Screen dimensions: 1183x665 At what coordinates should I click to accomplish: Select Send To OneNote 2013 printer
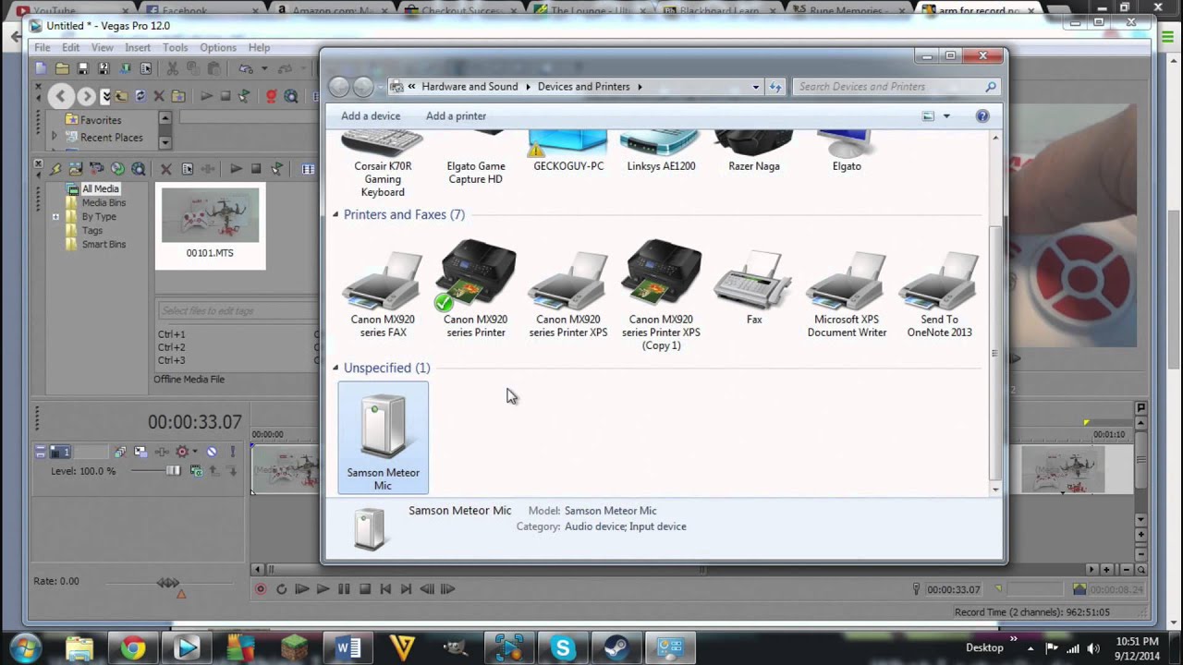coord(939,294)
